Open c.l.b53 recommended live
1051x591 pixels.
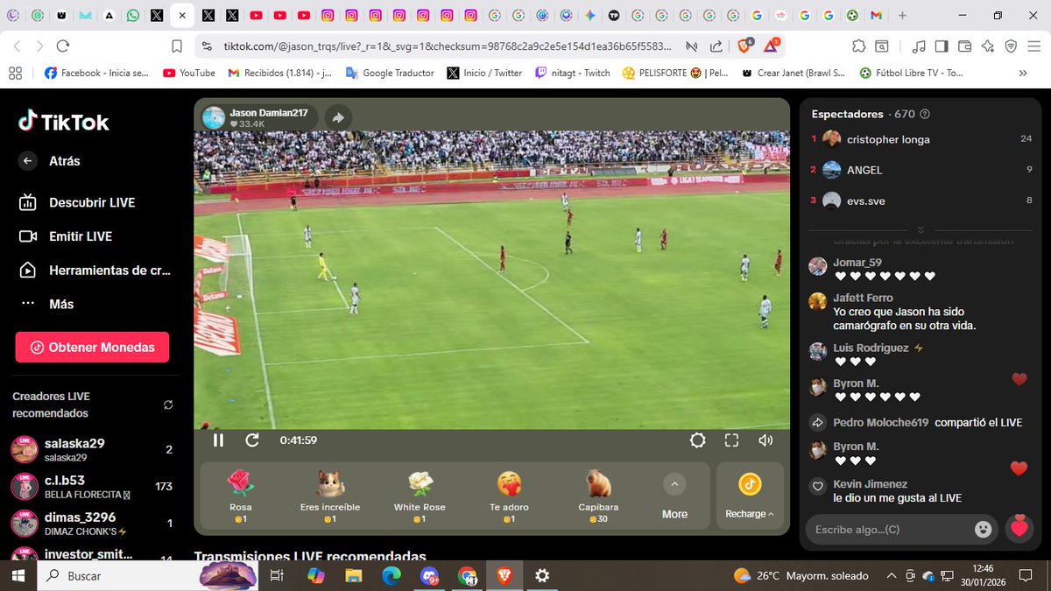(x=92, y=487)
